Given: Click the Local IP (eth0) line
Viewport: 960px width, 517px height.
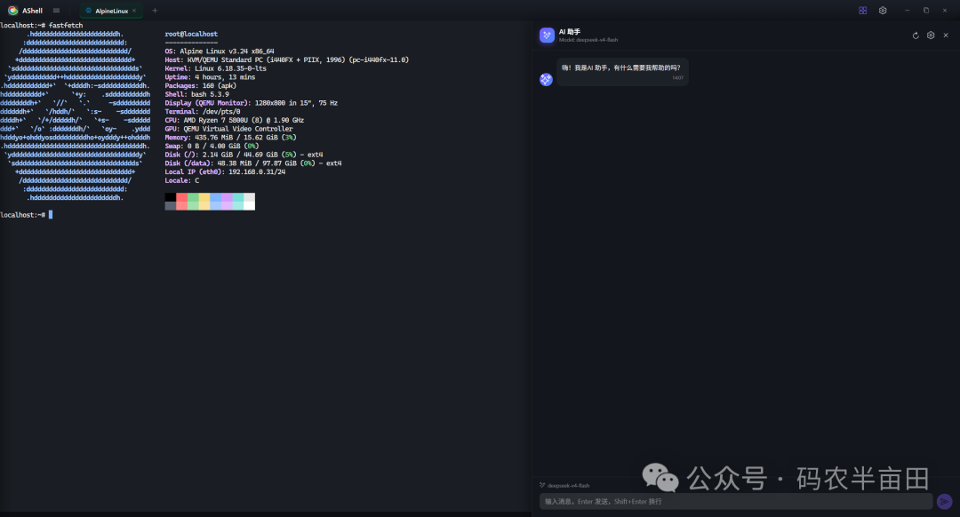Looking at the screenshot, I should coord(225,172).
